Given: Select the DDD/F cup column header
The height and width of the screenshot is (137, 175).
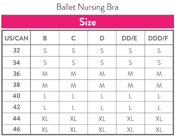Looking at the screenshot, I should coord(158,38).
